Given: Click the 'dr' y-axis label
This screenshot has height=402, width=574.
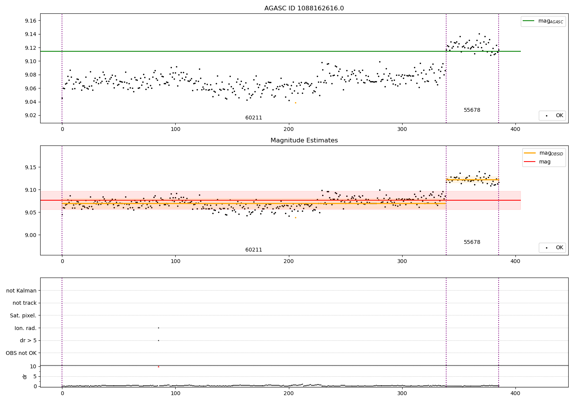Looking at the screenshot, I should [x=25, y=376].
